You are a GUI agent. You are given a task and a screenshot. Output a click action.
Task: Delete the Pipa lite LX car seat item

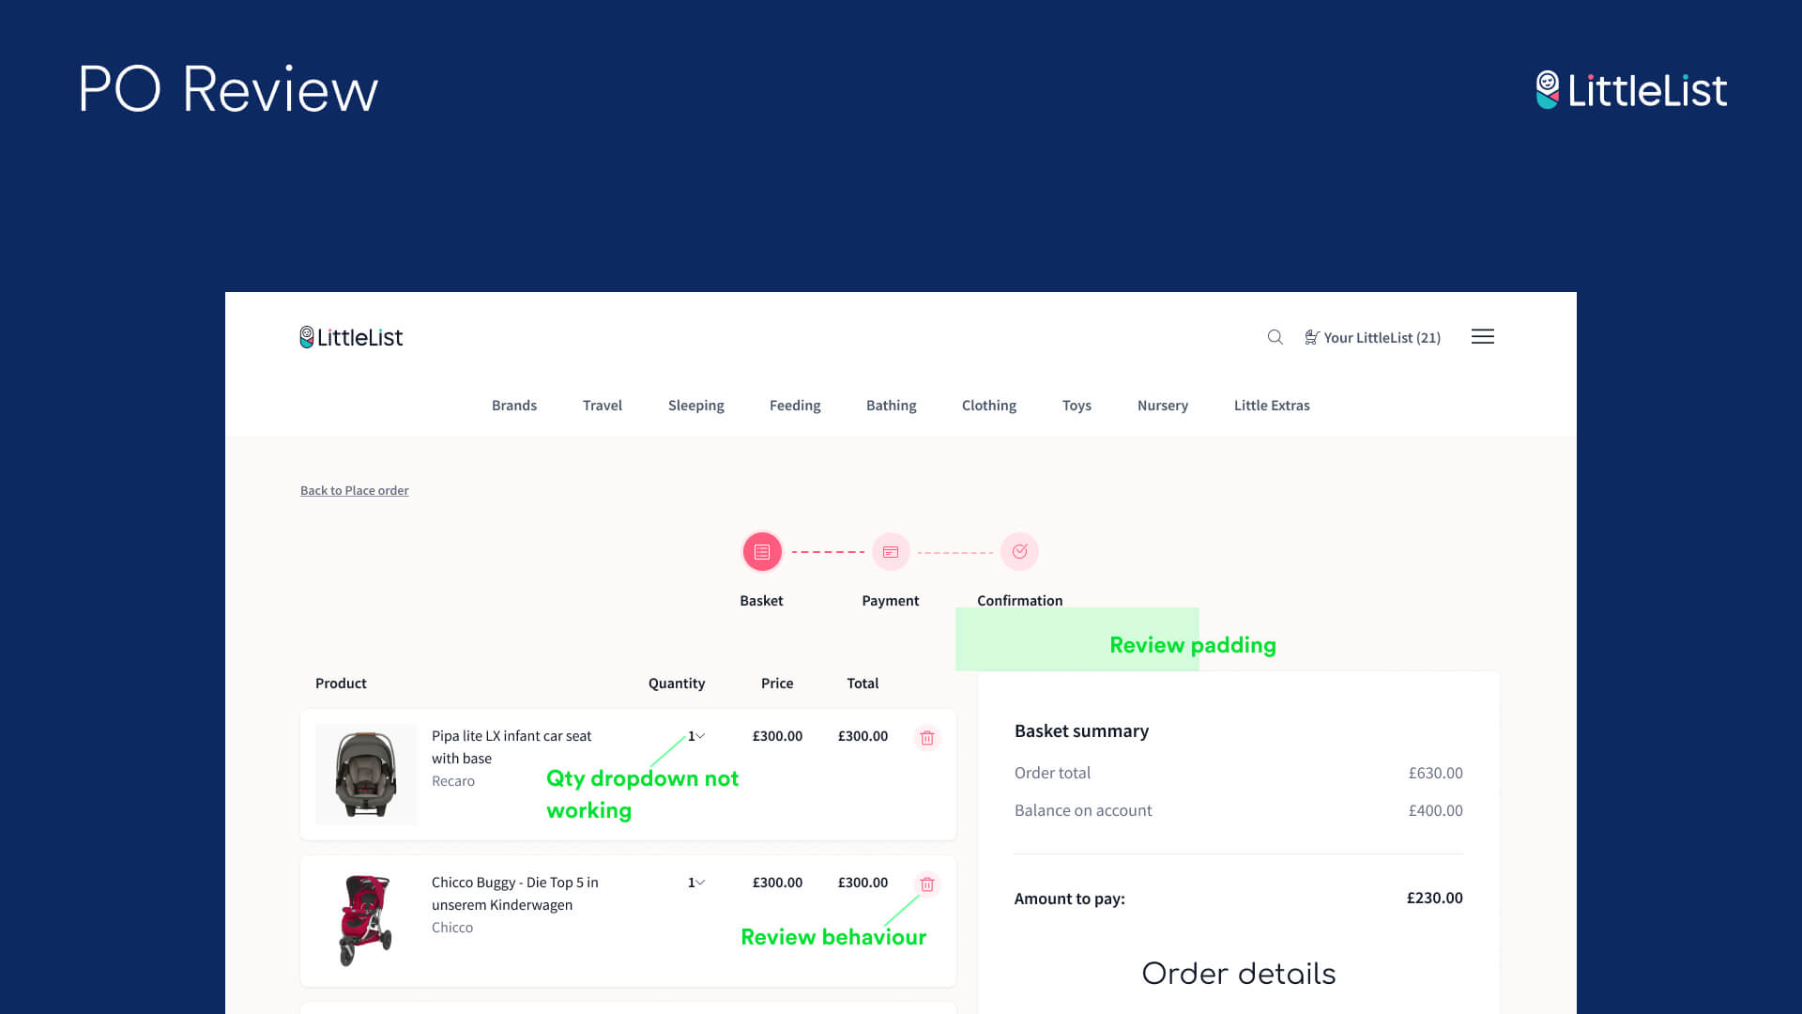click(x=927, y=738)
